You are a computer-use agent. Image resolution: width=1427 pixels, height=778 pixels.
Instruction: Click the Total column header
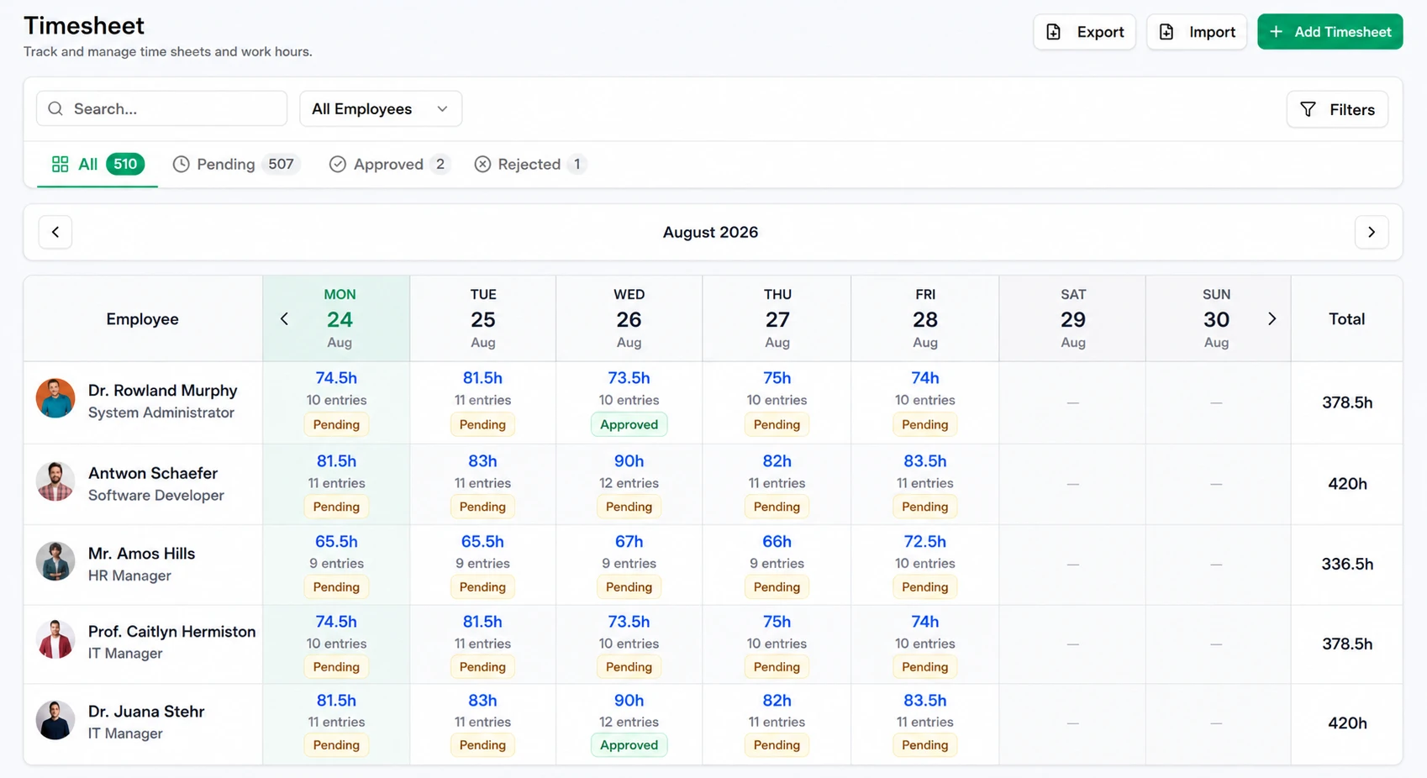click(1346, 319)
